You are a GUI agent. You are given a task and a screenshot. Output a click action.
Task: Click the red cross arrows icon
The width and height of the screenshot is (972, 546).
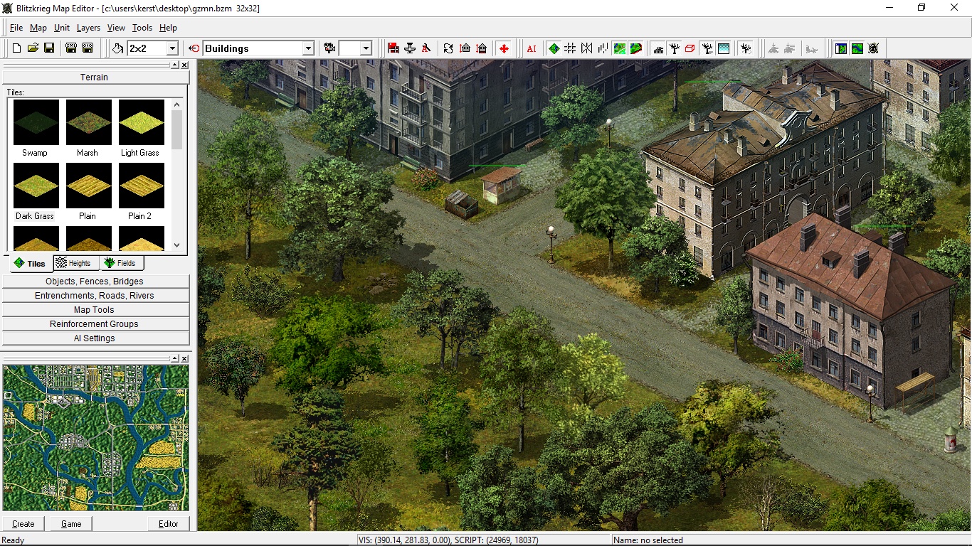coord(504,48)
